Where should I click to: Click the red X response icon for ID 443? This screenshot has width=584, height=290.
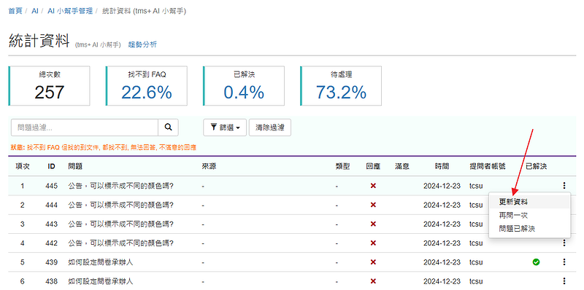(373, 224)
